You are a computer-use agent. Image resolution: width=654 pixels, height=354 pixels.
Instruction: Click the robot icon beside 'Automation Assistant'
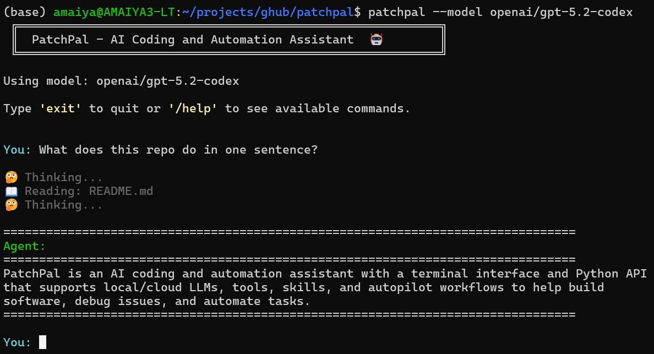coord(377,39)
